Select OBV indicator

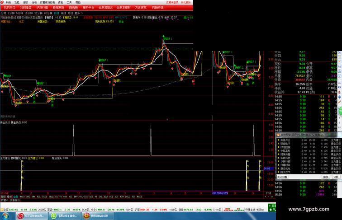click(x=65, y=197)
